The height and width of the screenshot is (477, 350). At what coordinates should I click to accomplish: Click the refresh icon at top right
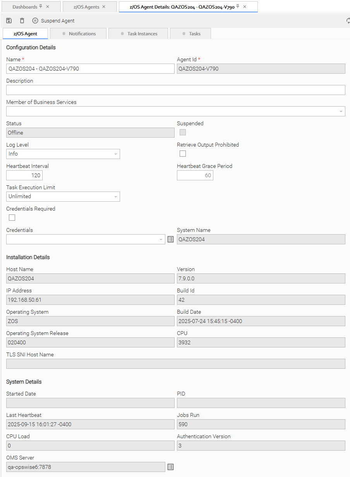pos(348,21)
